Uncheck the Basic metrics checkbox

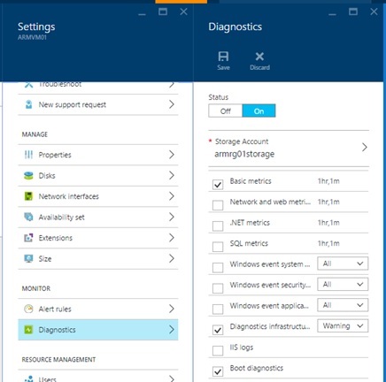coord(218,185)
